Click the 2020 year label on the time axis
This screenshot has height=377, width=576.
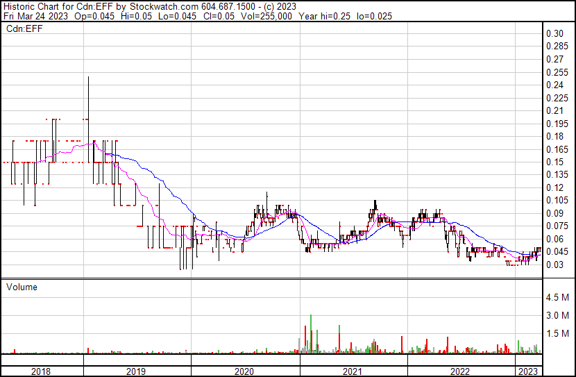coord(244,371)
